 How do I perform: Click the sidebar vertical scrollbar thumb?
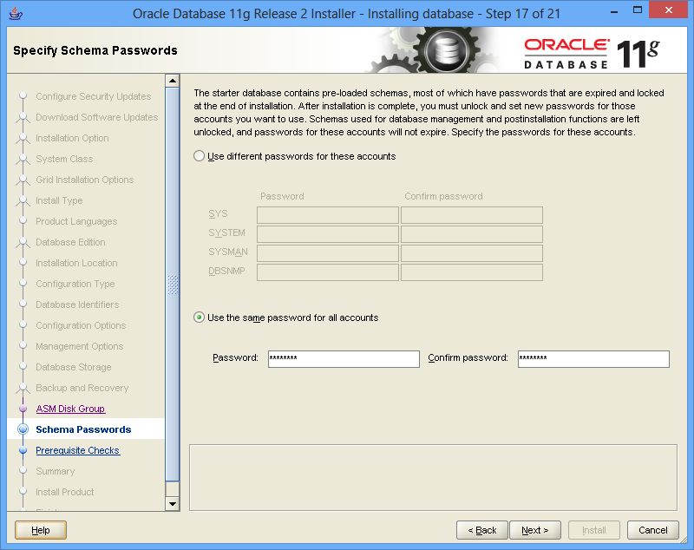172,284
